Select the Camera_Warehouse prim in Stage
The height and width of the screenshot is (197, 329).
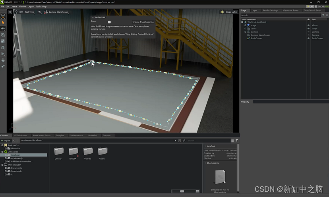[x=260, y=35]
